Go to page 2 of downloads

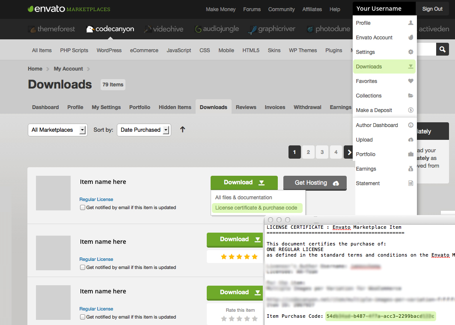(308, 152)
